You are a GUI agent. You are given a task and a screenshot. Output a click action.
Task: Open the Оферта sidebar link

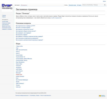click(4, 17)
